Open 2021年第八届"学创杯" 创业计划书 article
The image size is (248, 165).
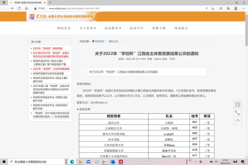pos(51,89)
